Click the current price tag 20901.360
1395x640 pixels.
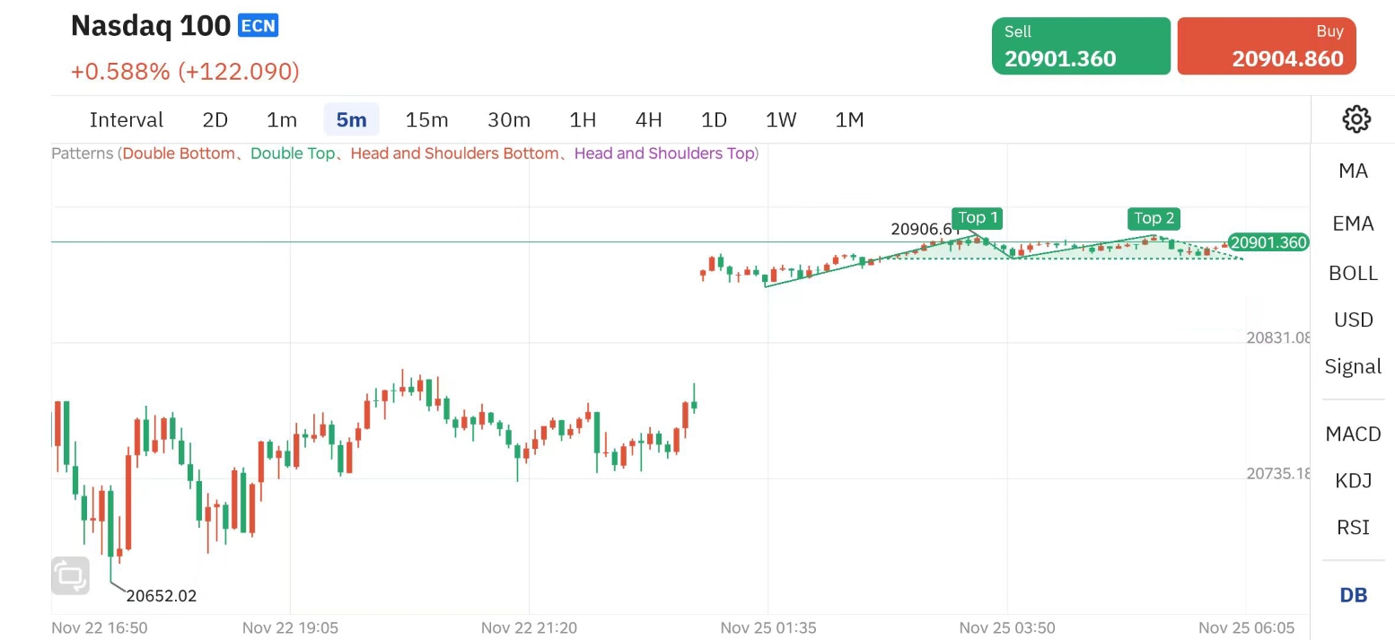(x=1268, y=242)
